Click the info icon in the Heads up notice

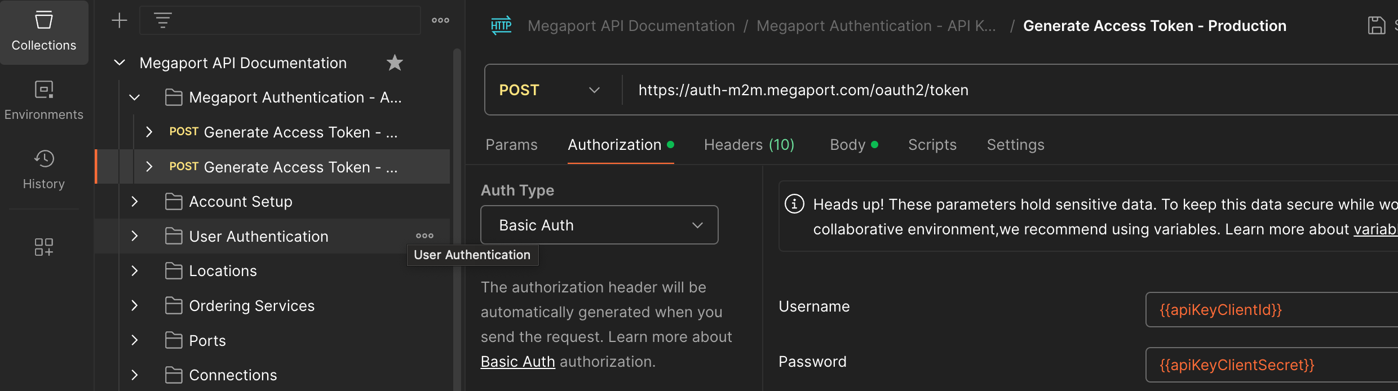(794, 203)
